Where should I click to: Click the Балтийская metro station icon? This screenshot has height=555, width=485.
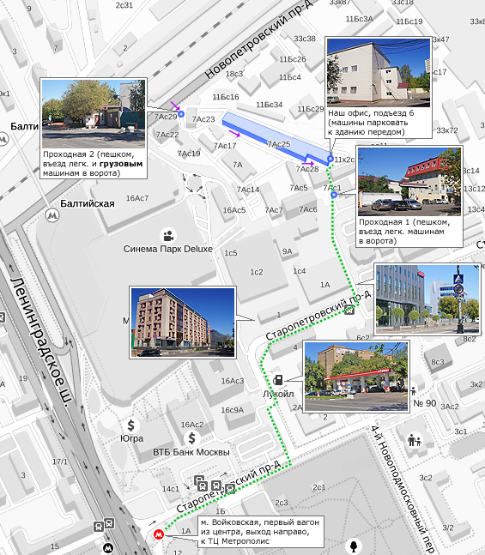[x=52, y=214]
